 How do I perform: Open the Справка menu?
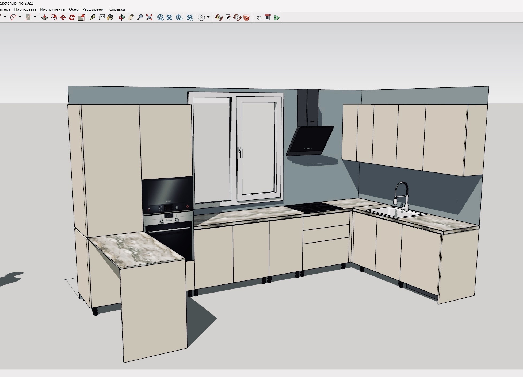pos(117,9)
